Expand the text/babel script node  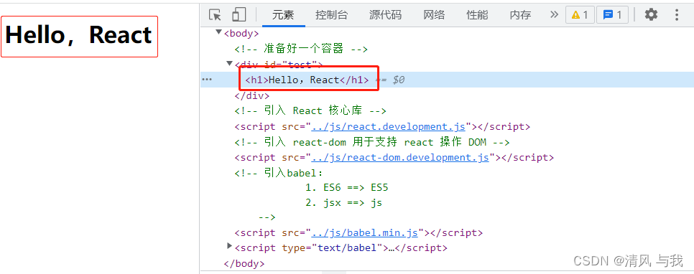[x=229, y=246]
